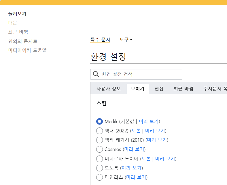Screen dimensions: 227x185
Task: Preview the 모노북 skin
Action: point(132,168)
